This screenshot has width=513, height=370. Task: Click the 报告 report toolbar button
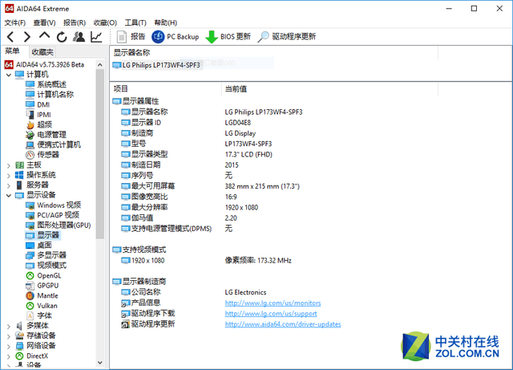tap(131, 36)
